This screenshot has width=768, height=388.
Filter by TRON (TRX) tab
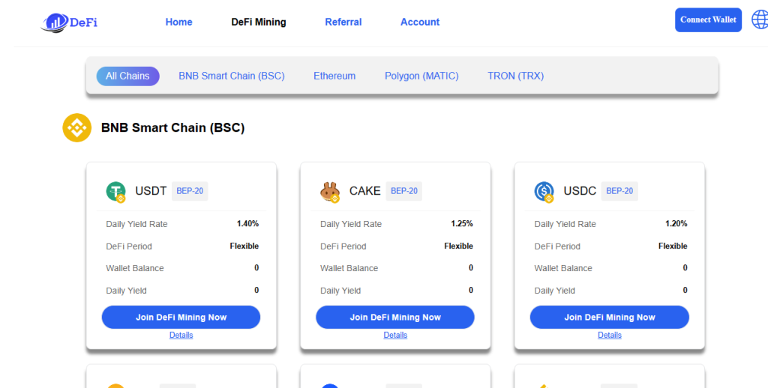[516, 76]
